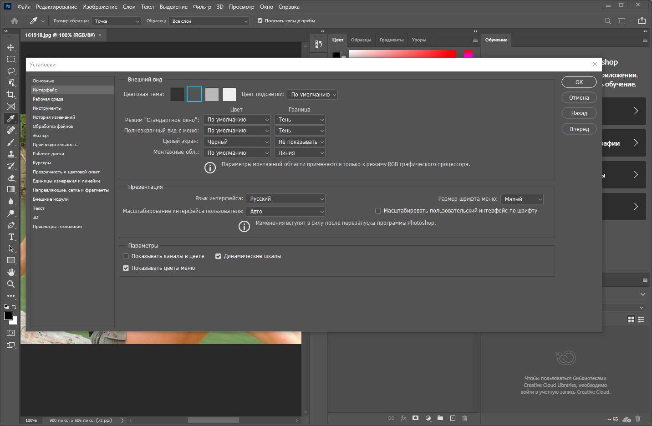Image resolution: width=652 pixels, height=426 pixels.
Task: Choose the lightest color theme swatch
Action: tap(229, 94)
